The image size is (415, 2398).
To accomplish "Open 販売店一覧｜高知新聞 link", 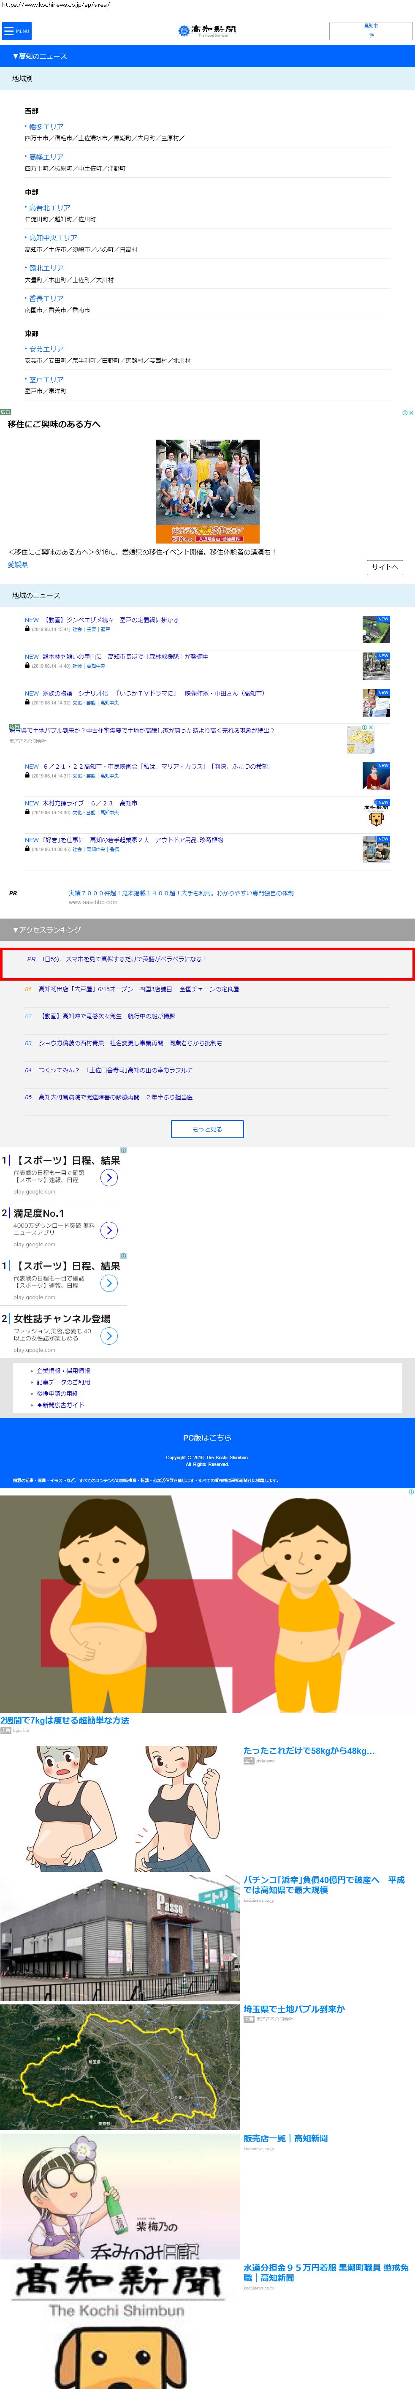I will pyautogui.click(x=286, y=2138).
